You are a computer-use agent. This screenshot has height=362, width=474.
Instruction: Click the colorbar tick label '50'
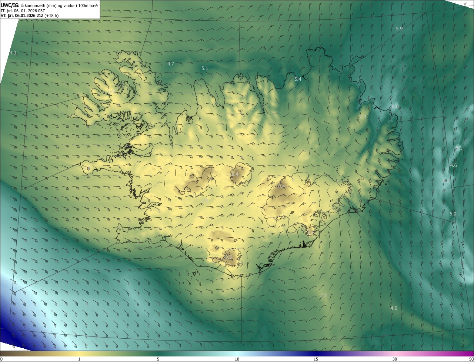point(471,359)
